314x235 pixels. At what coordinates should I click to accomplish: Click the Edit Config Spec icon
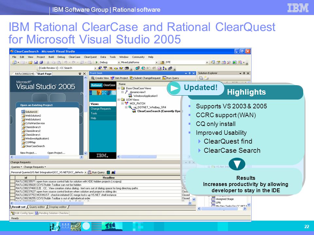tap(13, 213)
